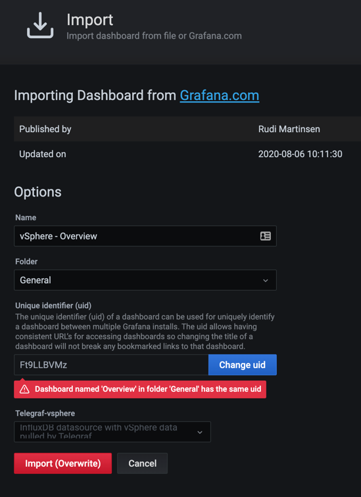Click the Cancel button
This screenshot has width=361, height=497.
pyautogui.click(x=142, y=463)
